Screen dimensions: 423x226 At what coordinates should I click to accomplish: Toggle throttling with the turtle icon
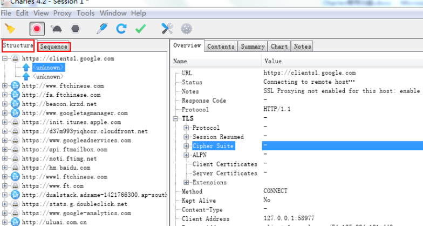pos(56,29)
